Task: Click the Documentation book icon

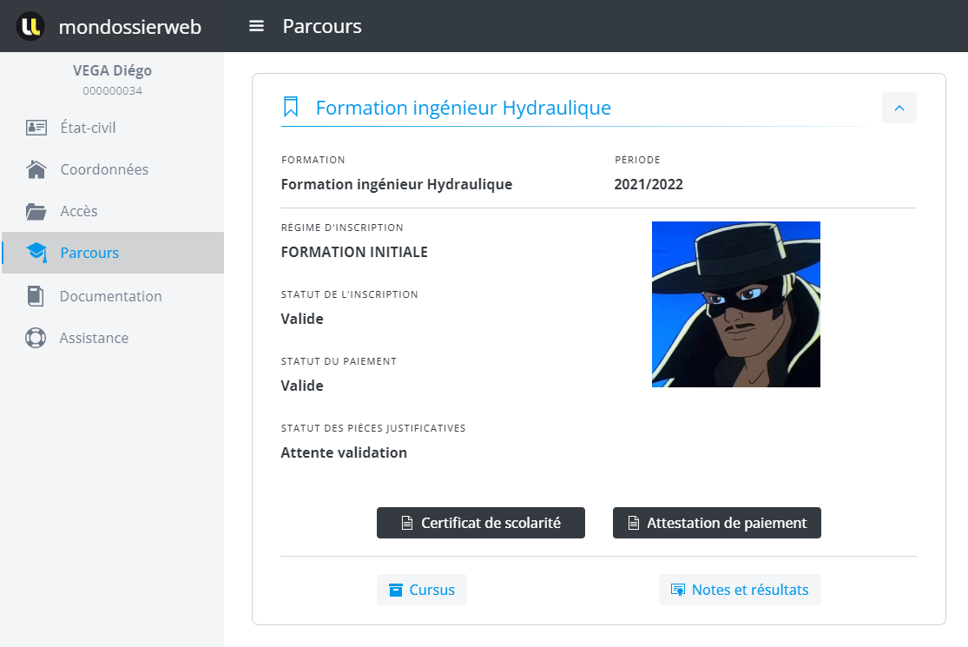Action: click(36, 296)
